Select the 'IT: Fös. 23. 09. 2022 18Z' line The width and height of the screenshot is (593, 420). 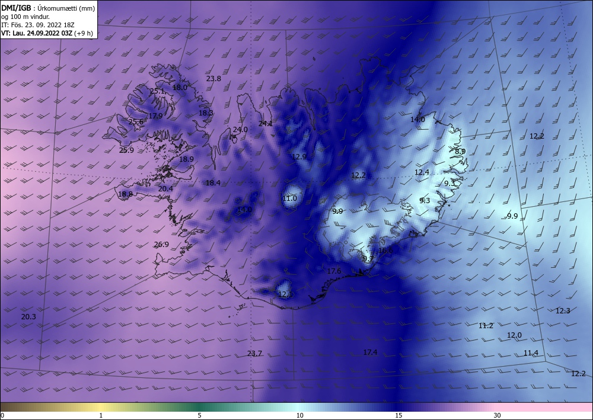pyautogui.click(x=38, y=25)
